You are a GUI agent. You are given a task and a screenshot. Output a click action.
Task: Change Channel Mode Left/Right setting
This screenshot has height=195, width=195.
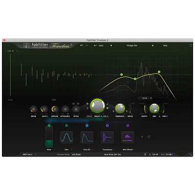click(x=76, y=155)
